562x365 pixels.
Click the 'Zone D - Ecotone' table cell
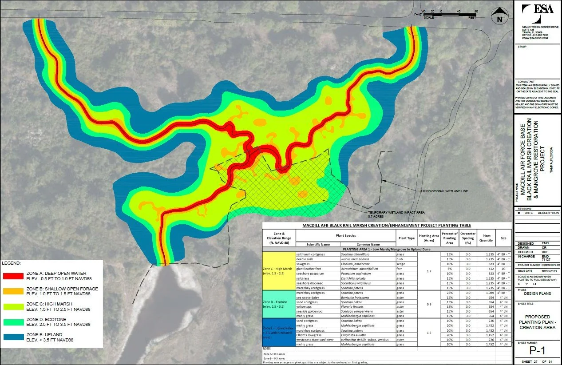point(279,304)
